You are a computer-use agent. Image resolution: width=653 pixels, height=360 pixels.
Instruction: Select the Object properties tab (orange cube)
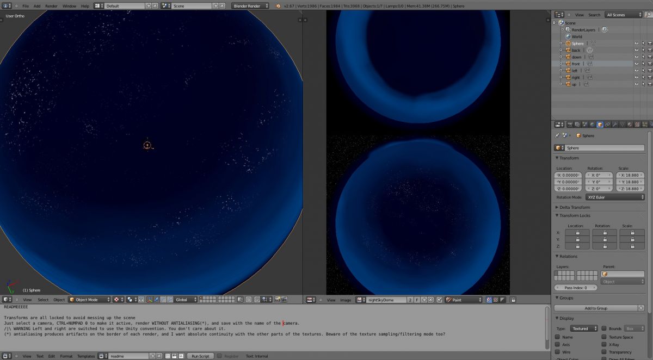tap(600, 124)
